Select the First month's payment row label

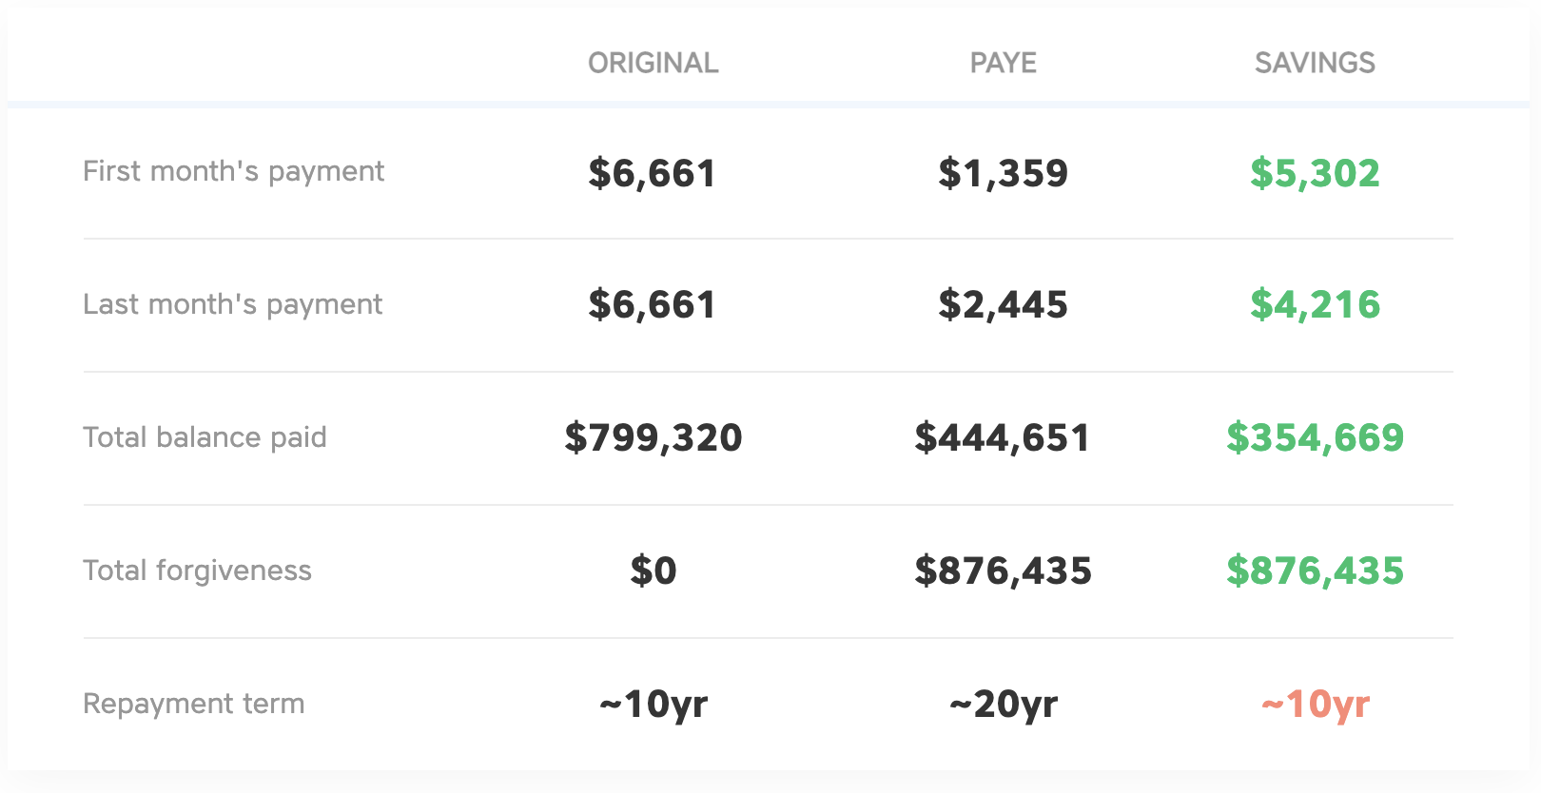233,171
